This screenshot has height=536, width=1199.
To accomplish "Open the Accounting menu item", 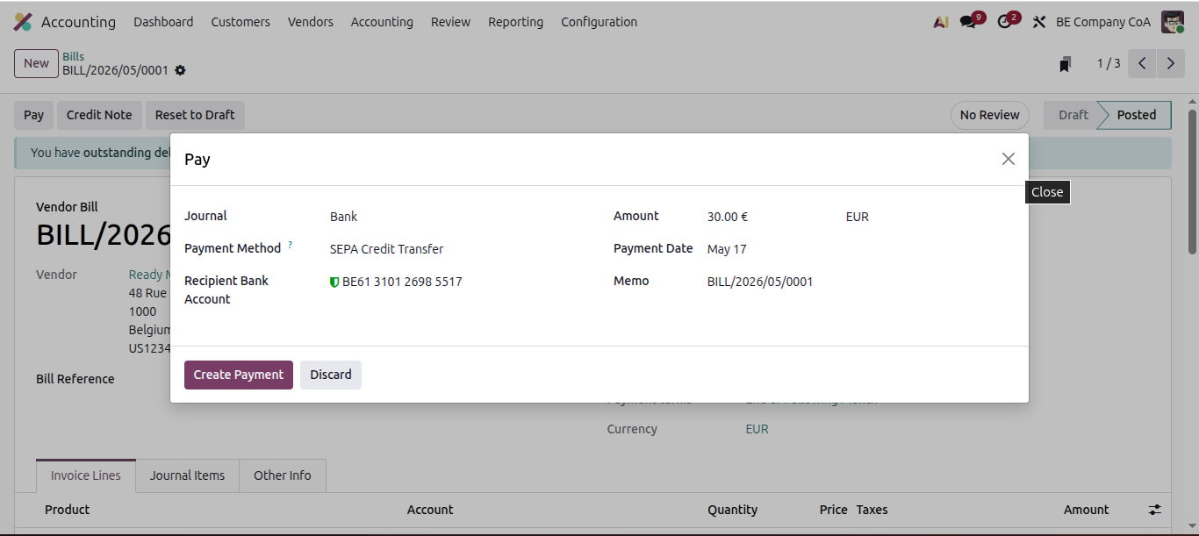I will click(382, 22).
